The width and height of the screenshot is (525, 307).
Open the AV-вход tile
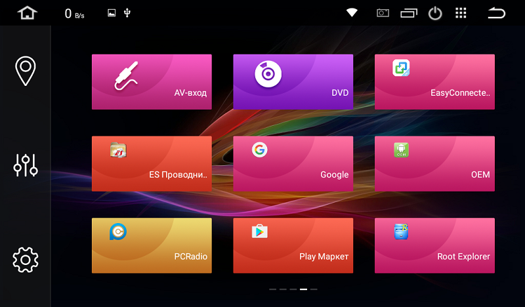152,82
